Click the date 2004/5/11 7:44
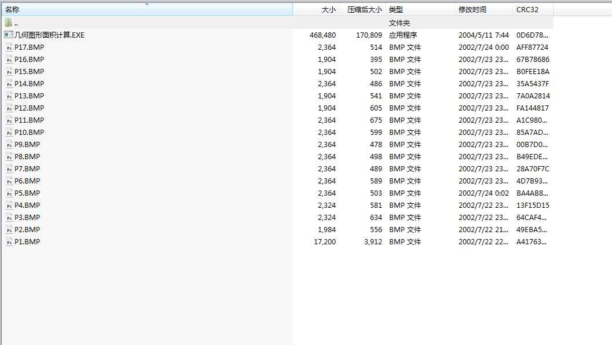 click(483, 35)
